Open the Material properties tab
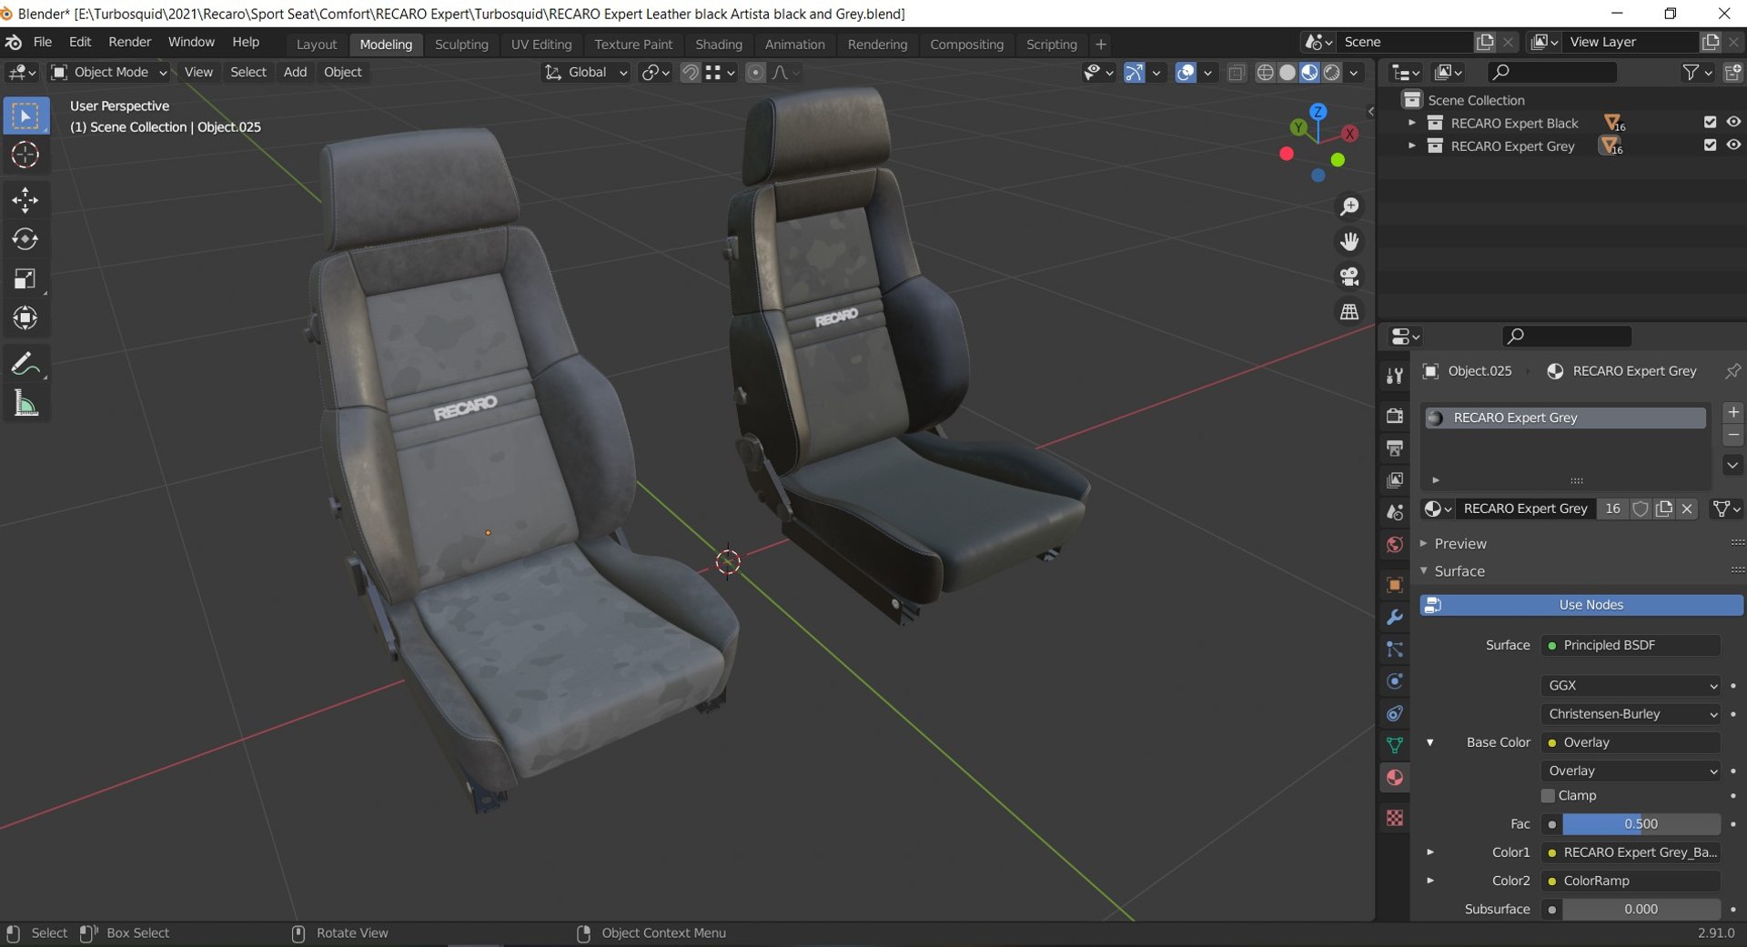The image size is (1747, 947). coord(1394,777)
